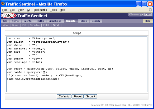Click the Query.topN line

click(x=60, y=69)
